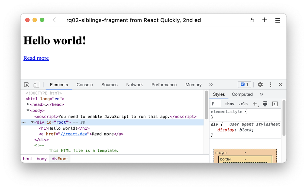Toggle the :hov element state panel
Screen dimensions: 307x189
(x=230, y=104)
